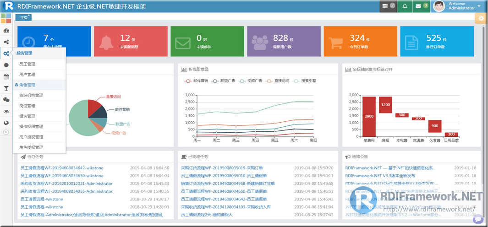488x227 pixels.
Task: Switch to the 主页 tab
Action: click(24, 17)
